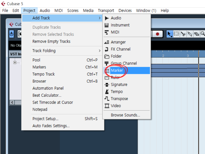Add a Tempo track icon
205x154 pixels.
(107, 92)
